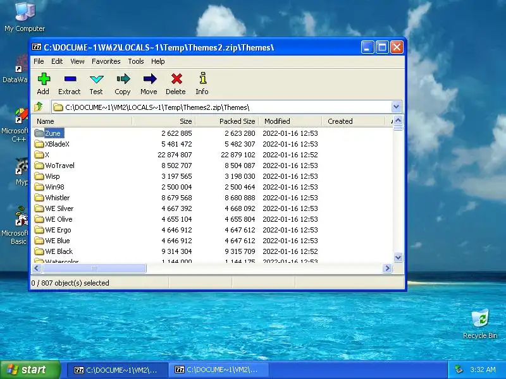Screen dimensions: 506x379
Task: Click the horizontal scrollbar thumb
Action: (94, 268)
